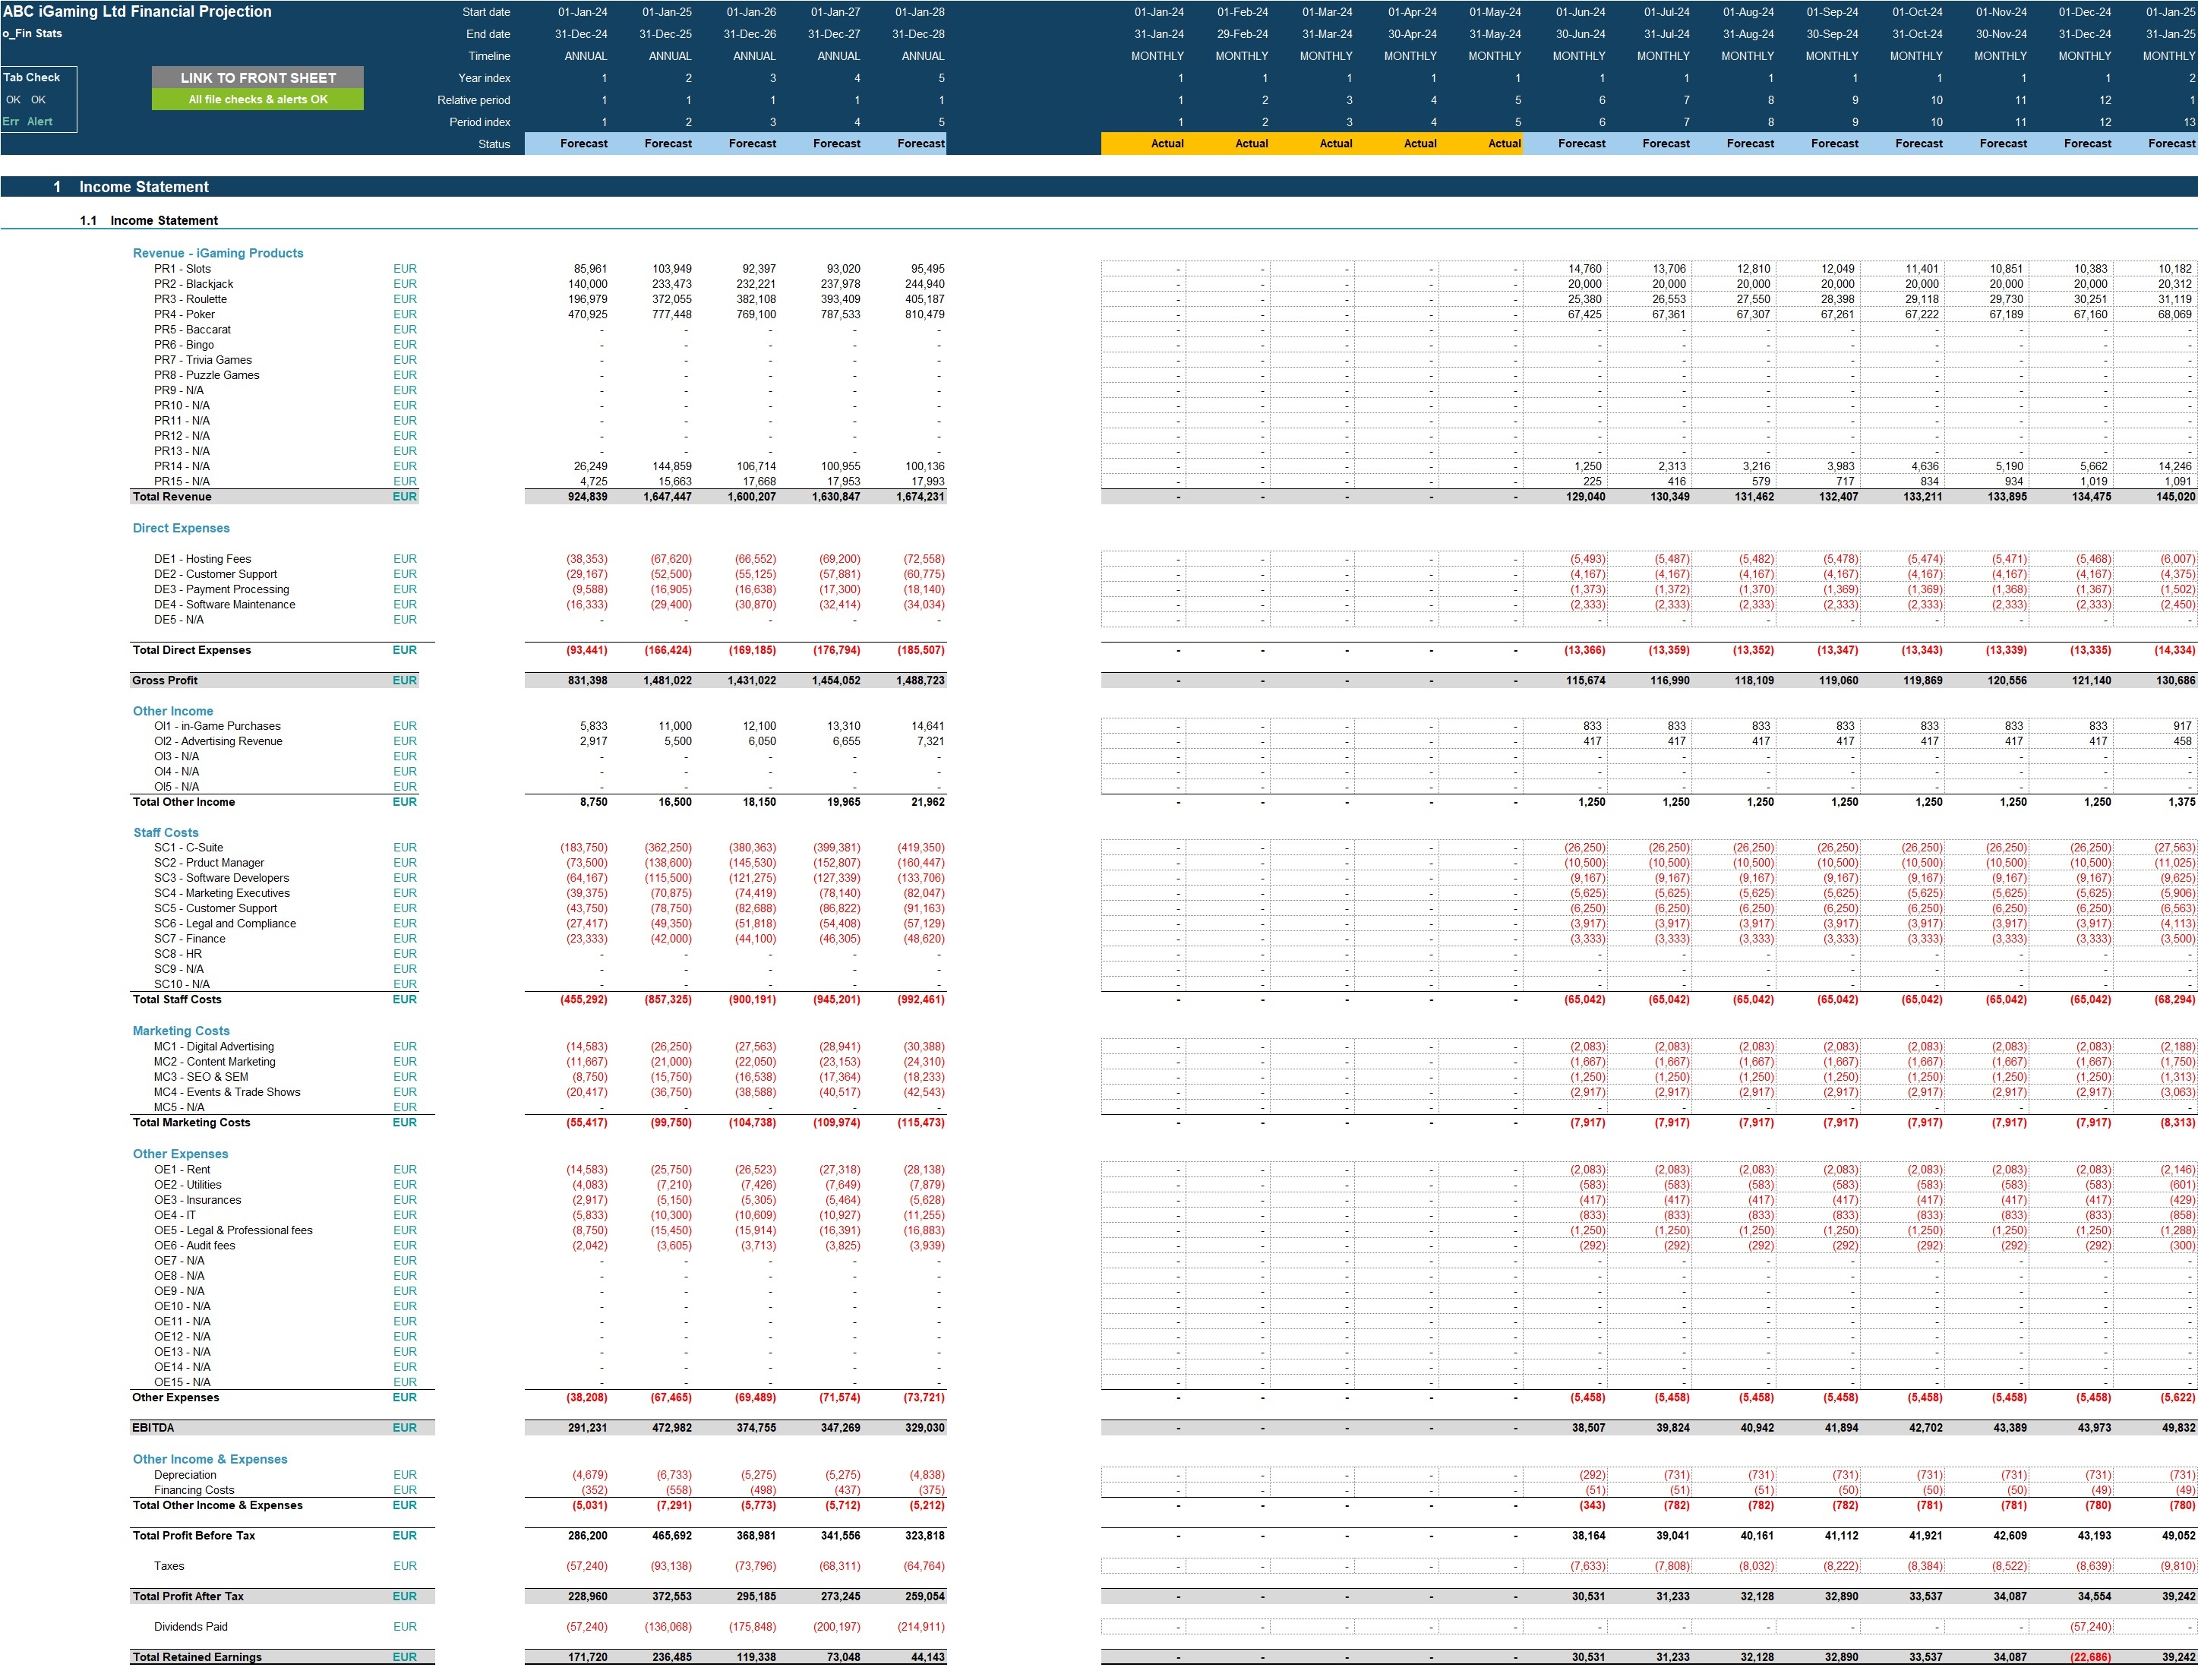Image resolution: width=2198 pixels, height=1680 pixels.
Task: Click the yellow 'Actual' status cell for Jan-24
Action: [1166, 143]
